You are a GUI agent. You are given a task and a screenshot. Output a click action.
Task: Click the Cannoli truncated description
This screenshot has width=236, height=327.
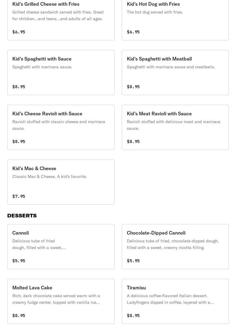point(39,244)
